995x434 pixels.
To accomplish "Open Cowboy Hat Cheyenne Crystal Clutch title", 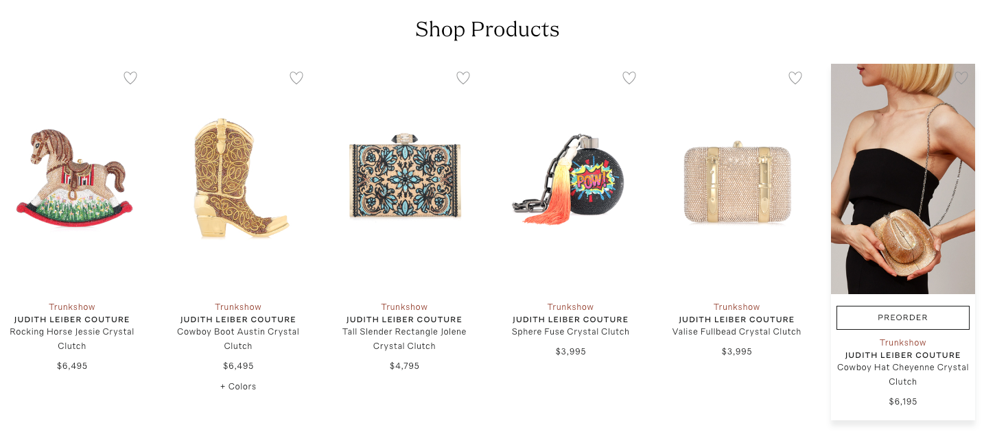I will point(903,374).
